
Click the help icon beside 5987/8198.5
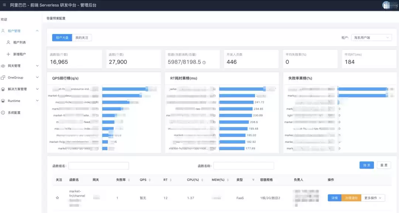pos(204,62)
